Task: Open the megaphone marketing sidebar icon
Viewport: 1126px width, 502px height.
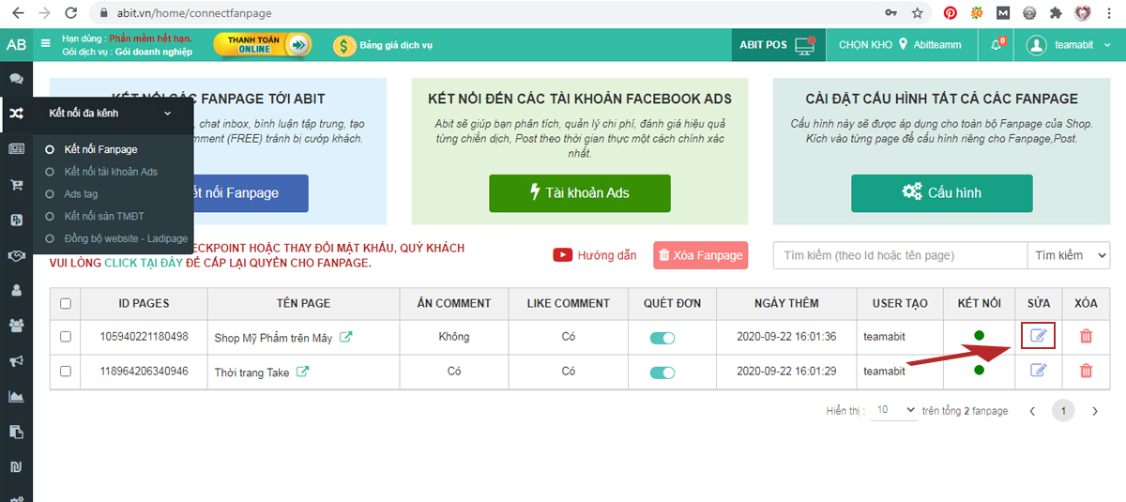Action: pyautogui.click(x=16, y=361)
